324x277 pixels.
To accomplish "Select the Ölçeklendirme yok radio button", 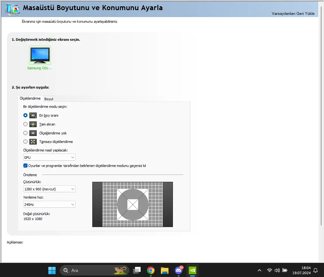I will point(25,133).
